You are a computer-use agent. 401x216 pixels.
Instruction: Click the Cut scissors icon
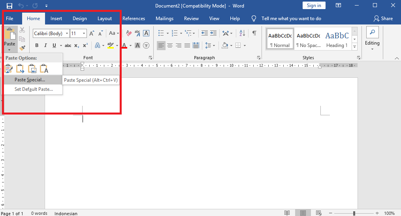click(22, 30)
